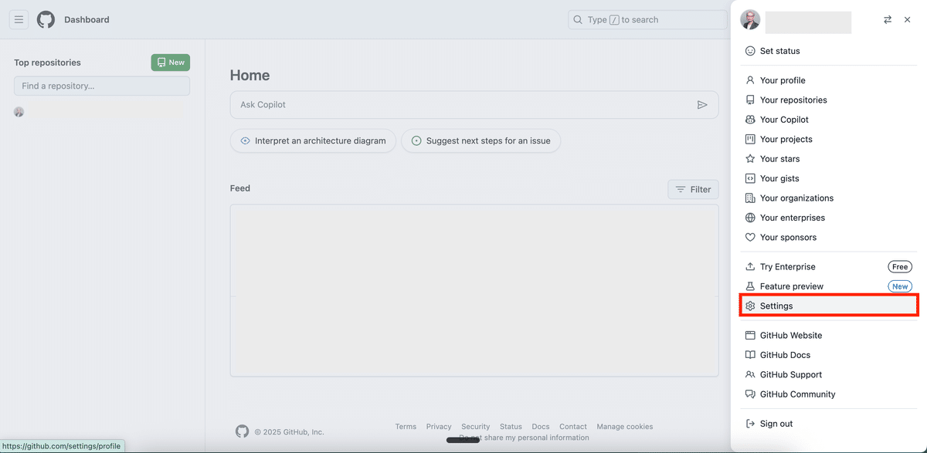The image size is (927, 453).
Task: Click the switch account icon
Action: click(888, 20)
